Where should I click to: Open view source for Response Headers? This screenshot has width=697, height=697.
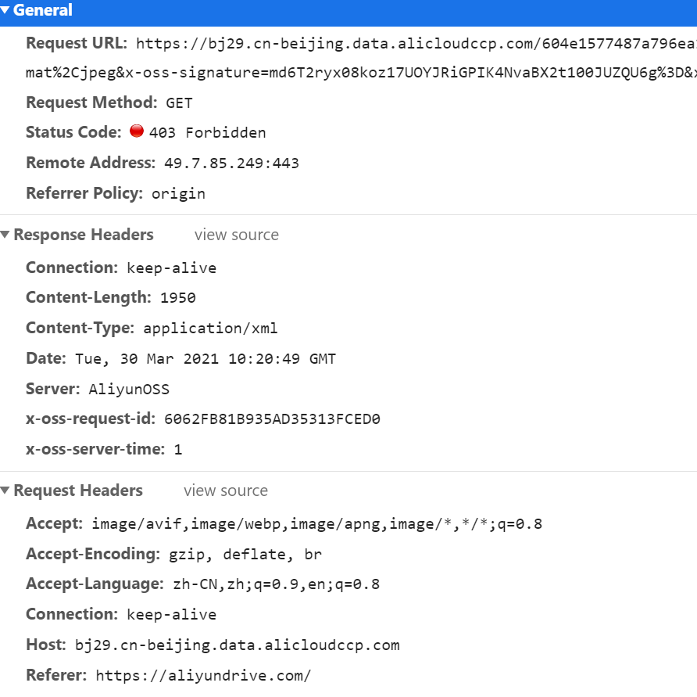click(236, 235)
